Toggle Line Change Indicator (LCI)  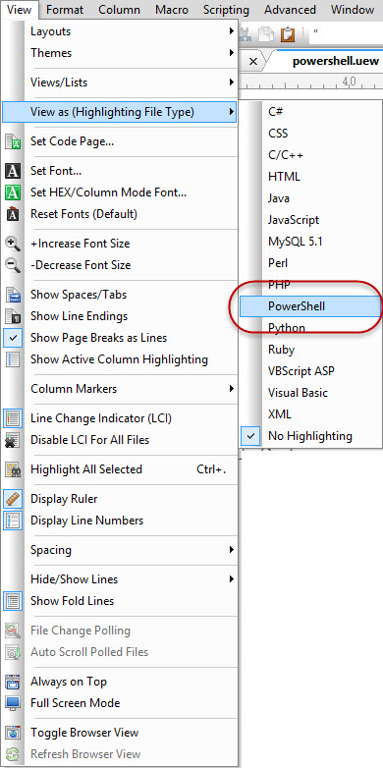(120, 418)
